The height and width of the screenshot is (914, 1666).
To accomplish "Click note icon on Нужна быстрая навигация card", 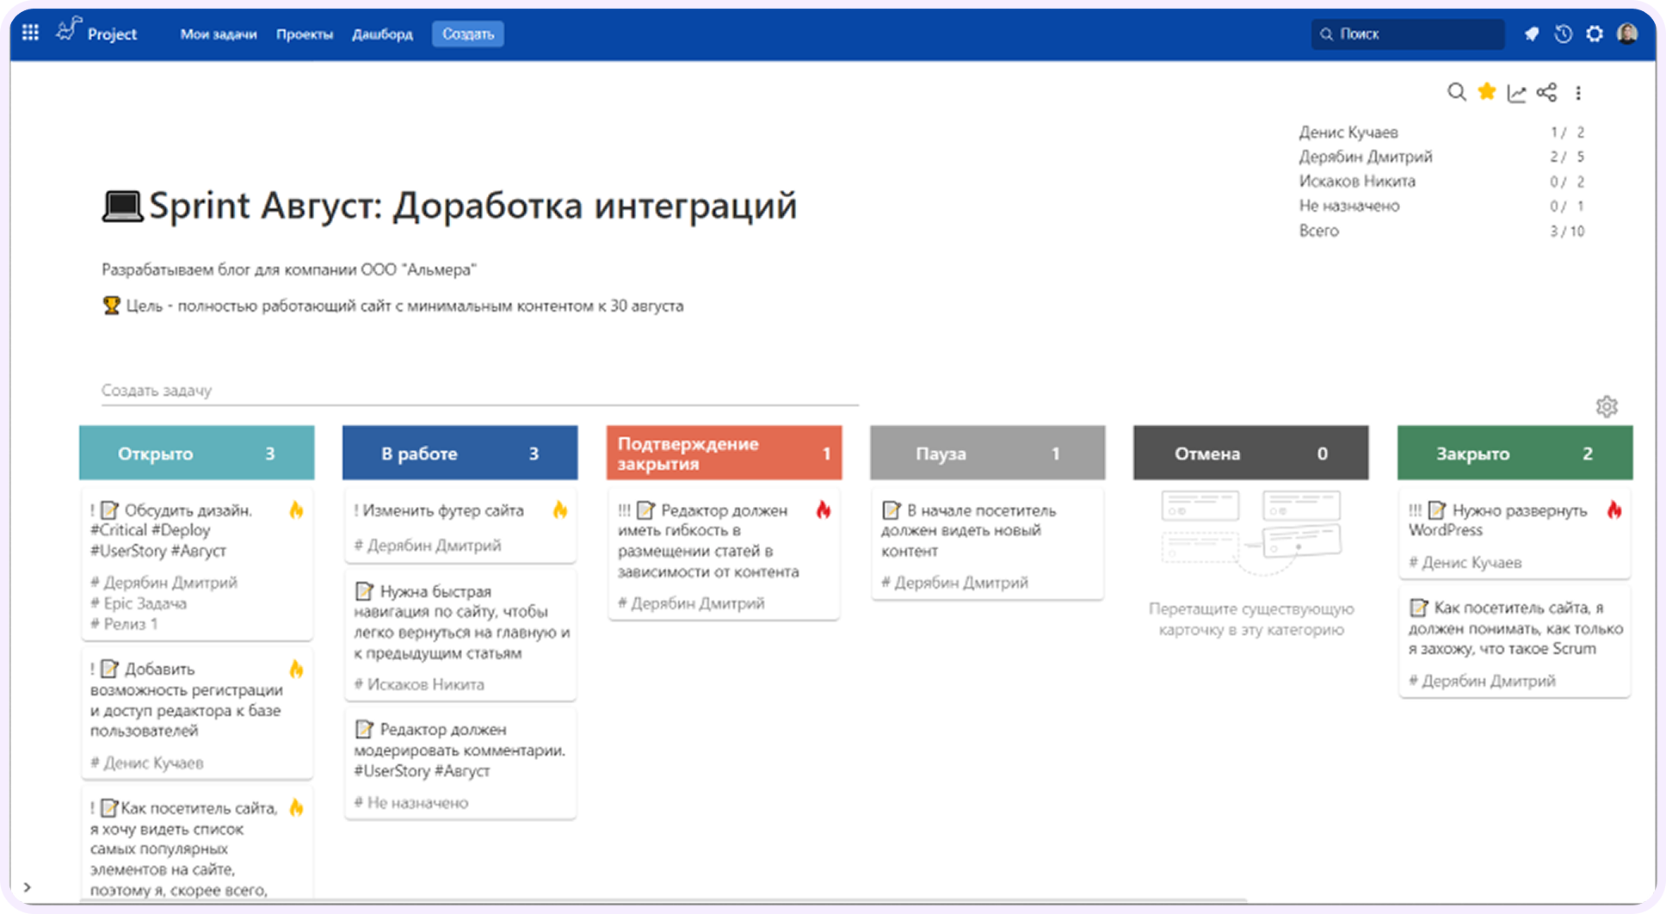I will [x=364, y=591].
